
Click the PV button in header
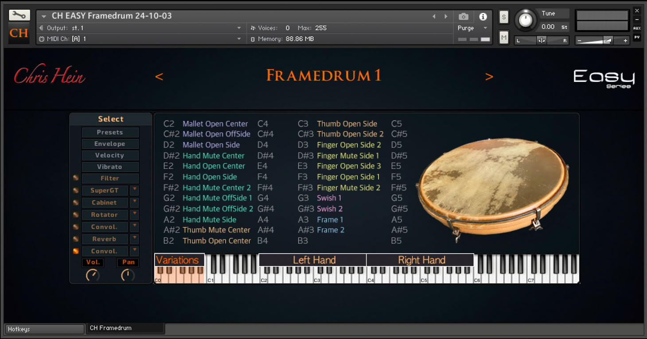[637, 37]
